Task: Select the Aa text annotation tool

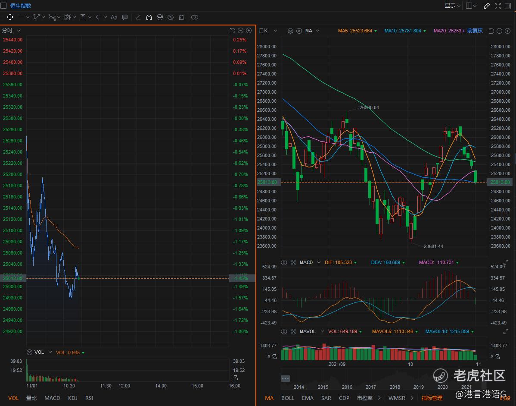Action: click(114, 17)
